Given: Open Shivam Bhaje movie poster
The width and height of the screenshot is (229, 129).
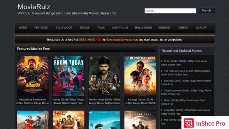Looking at the screenshot, I should pos(104,76).
